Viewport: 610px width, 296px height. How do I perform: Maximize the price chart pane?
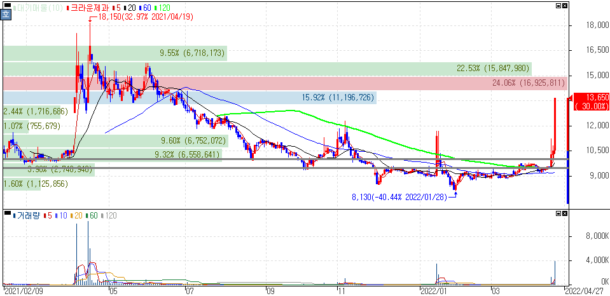[558, 6]
